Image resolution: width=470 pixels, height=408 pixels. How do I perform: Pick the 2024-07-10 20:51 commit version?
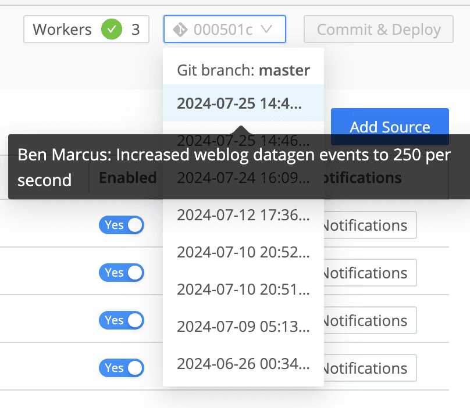[243, 289]
